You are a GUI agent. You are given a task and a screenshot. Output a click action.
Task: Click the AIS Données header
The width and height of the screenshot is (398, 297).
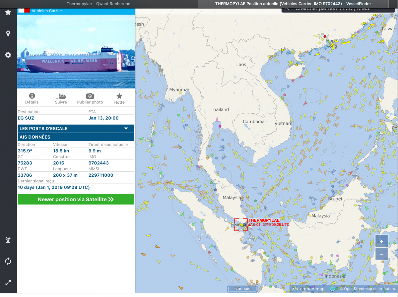(76, 137)
